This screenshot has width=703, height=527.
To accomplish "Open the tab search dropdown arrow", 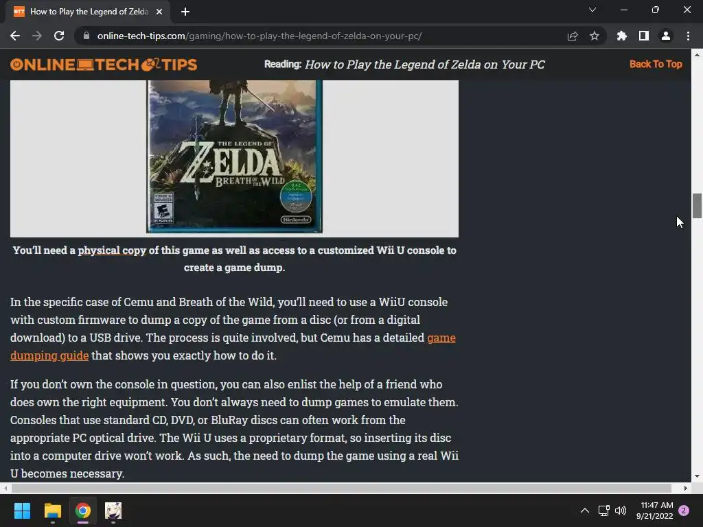I will coord(592,10).
